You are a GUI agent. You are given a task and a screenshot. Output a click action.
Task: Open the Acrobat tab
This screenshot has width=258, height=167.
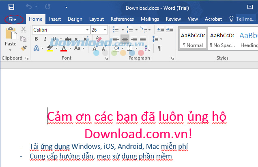point(213,19)
